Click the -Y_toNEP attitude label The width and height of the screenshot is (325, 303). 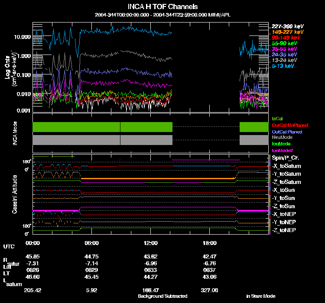[x=284, y=222]
